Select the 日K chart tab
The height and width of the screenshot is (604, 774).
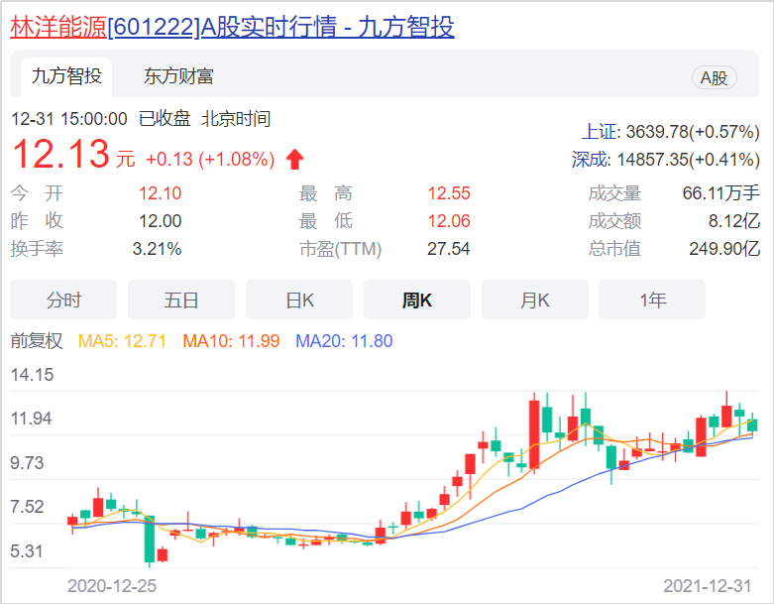coord(299,300)
